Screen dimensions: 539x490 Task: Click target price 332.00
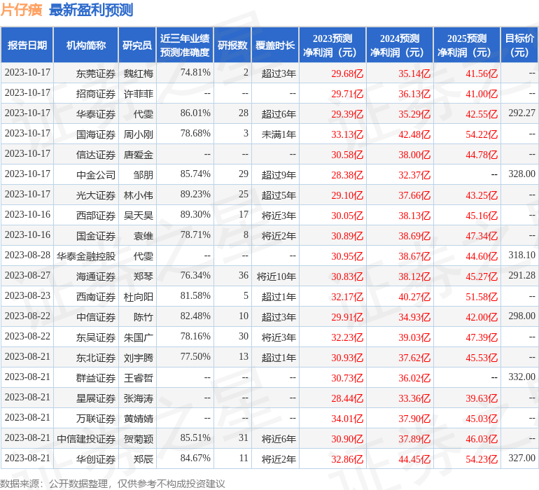tap(521, 377)
